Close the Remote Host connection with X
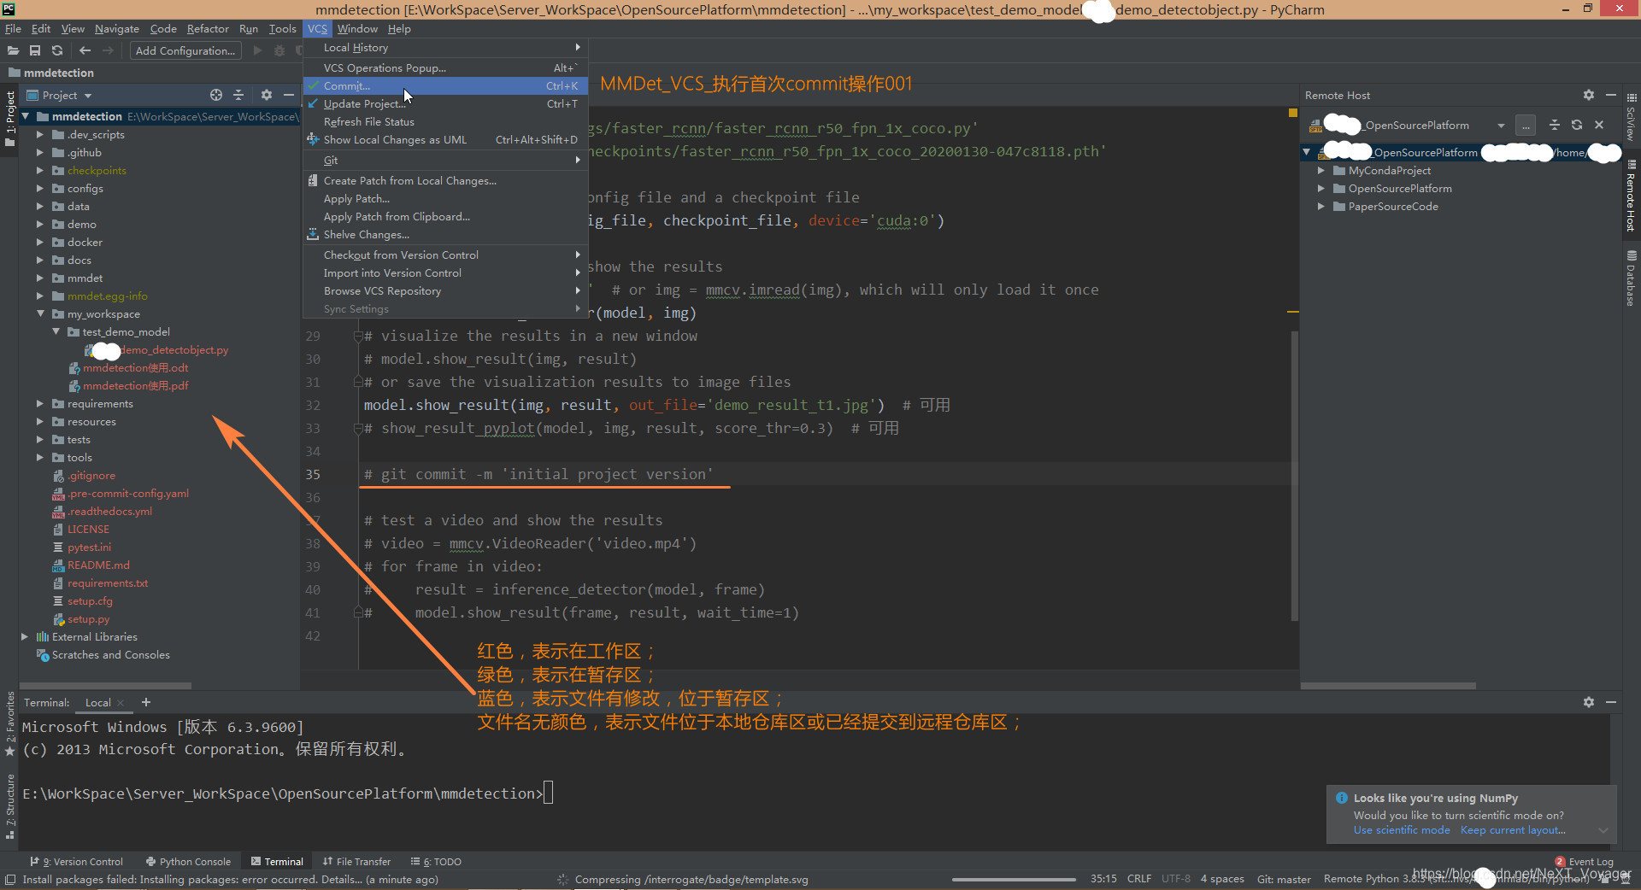The height and width of the screenshot is (890, 1641). coord(1599,125)
